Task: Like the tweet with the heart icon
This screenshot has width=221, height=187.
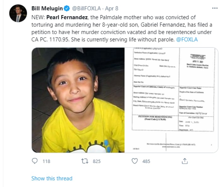Action: [135, 161]
